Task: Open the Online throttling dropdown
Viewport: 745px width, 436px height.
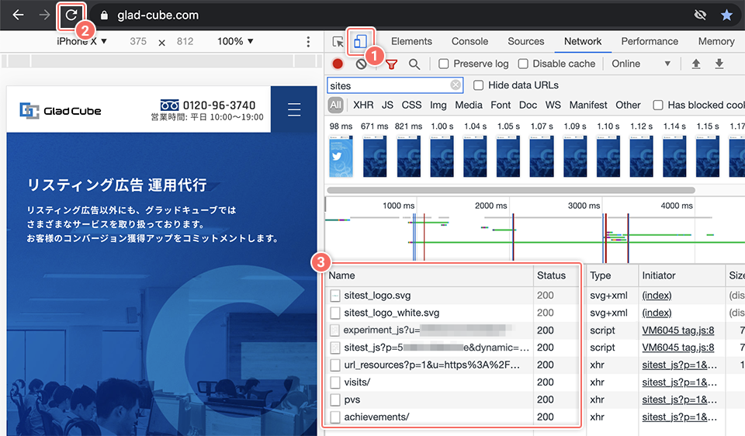Action: pos(641,64)
